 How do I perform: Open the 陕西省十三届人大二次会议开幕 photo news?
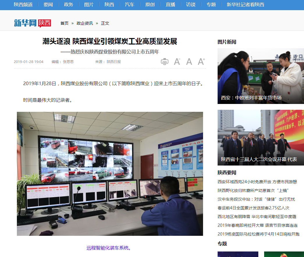click(x=261, y=138)
